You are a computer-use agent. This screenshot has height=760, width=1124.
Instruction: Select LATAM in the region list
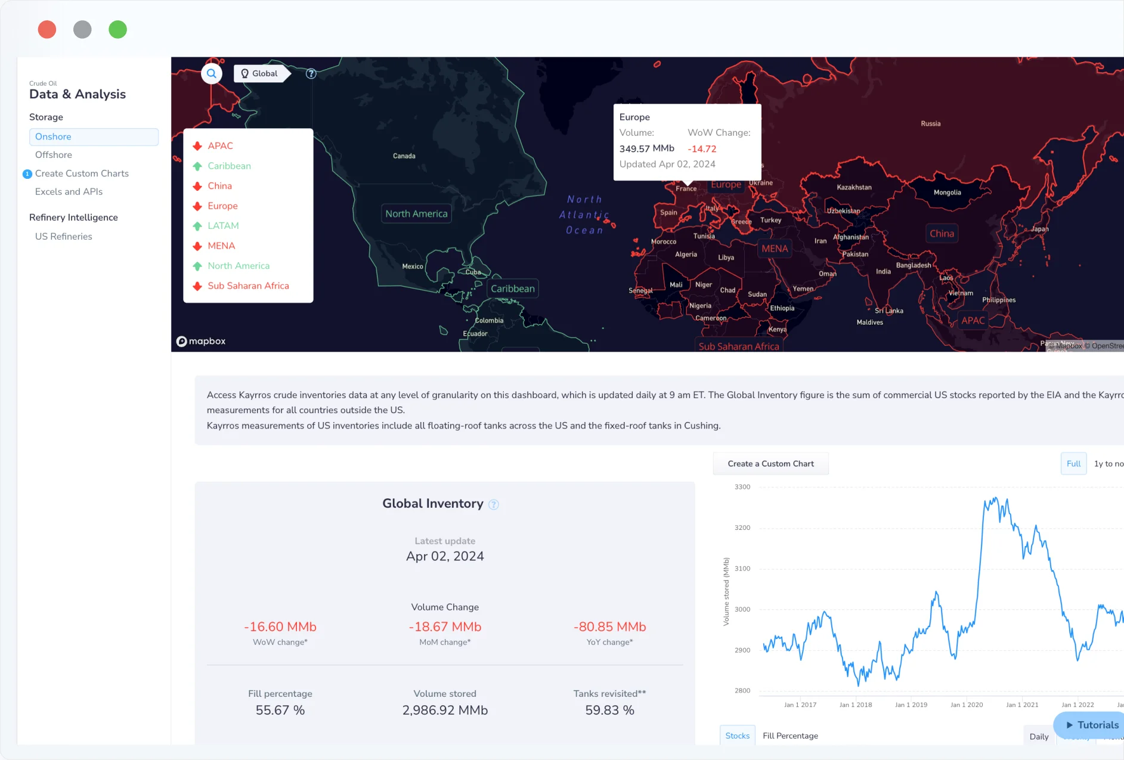223,226
